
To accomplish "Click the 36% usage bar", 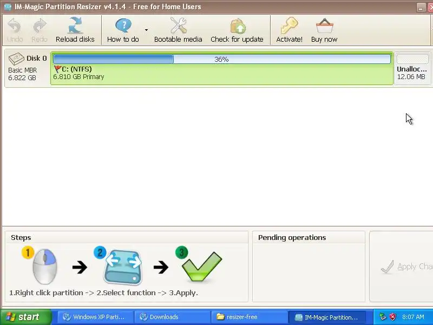I will click(x=222, y=59).
